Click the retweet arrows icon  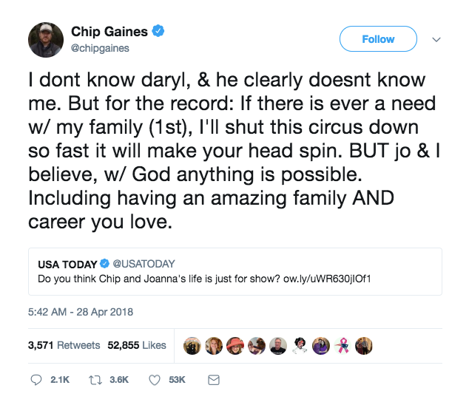pyautogui.click(x=95, y=380)
